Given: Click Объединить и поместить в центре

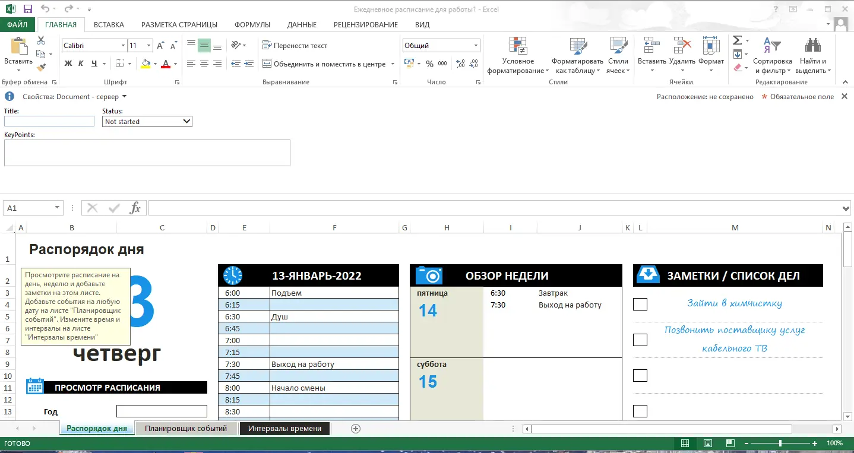Looking at the screenshot, I should coord(324,64).
